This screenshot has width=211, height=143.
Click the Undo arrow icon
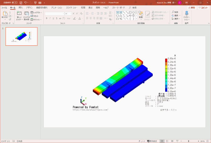tap(26, 2)
